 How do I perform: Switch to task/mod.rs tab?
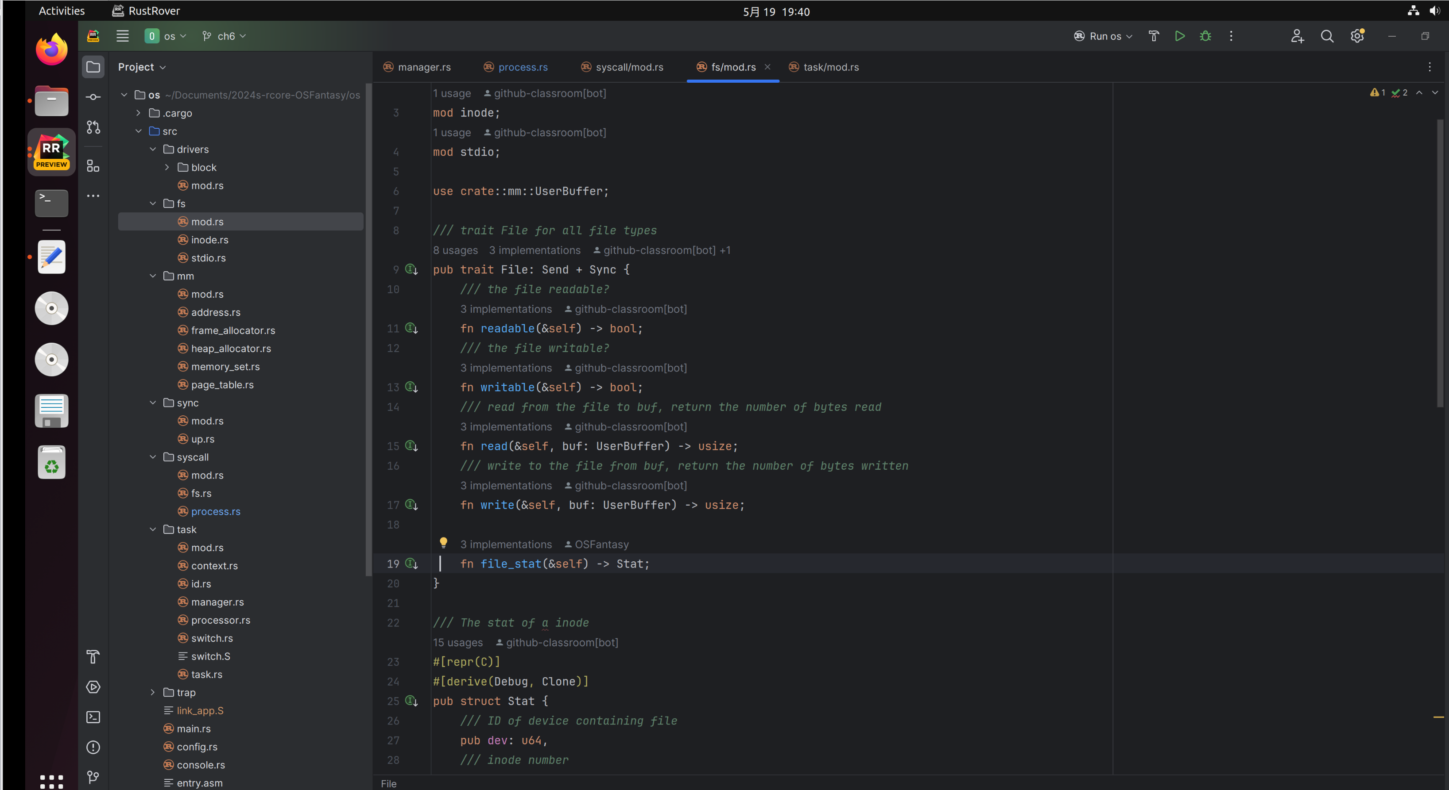(x=824, y=67)
